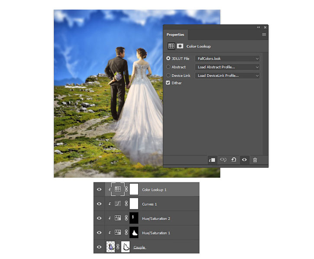Delete adjustment layer trash icon
This screenshot has height=259, width=314.
pos(255,160)
